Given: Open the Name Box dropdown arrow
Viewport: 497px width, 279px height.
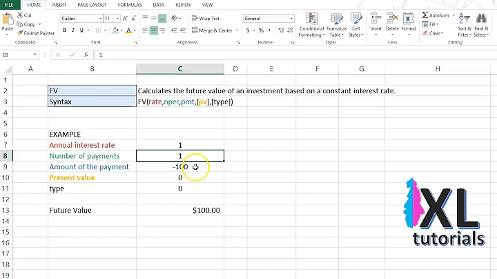Looking at the screenshot, I should (35, 55).
